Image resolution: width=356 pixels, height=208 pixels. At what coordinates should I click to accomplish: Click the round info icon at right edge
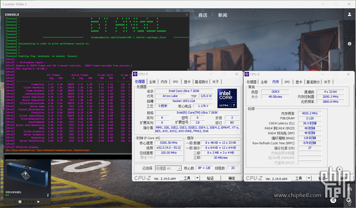point(349,44)
